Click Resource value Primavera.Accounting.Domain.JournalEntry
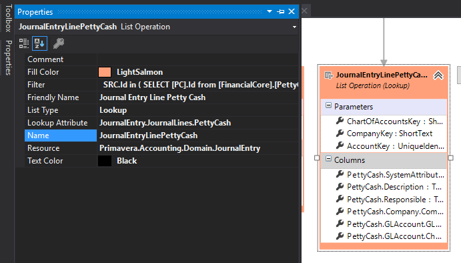This screenshot has width=461, height=263. pos(197,148)
